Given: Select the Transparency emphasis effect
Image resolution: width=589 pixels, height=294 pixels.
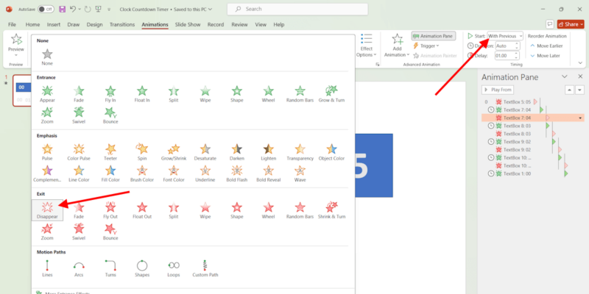Looking at the screenshot, I should pyautogui.click(x=300, y=152).
